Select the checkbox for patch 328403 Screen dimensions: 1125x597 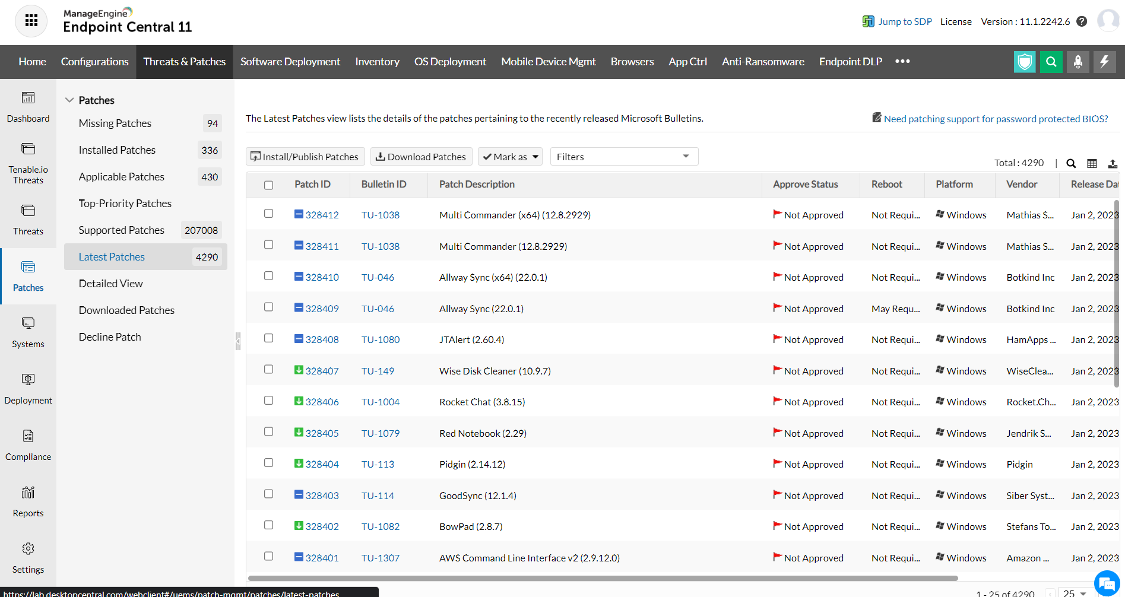268,494
